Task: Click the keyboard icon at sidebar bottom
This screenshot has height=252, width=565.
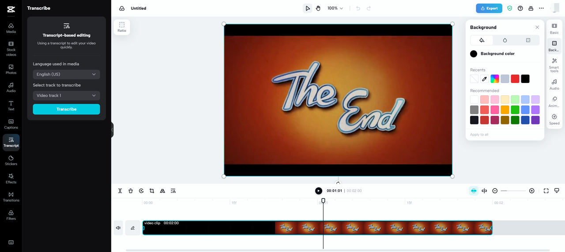Action: 11,242
